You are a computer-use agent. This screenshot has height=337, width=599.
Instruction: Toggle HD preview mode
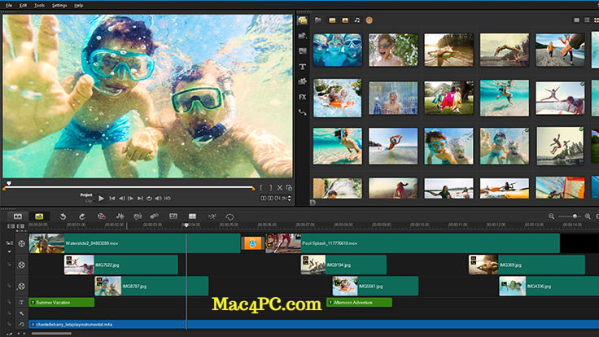[x=168, y=199]
